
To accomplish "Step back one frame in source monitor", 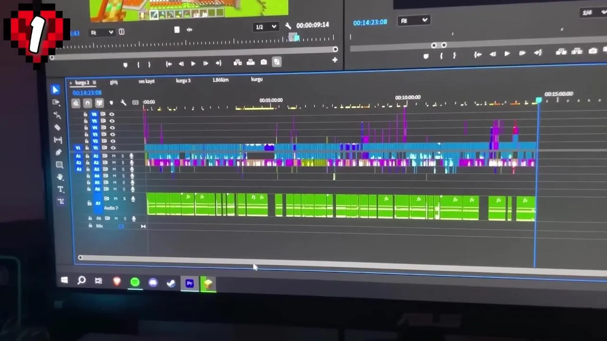I will pos(181,64).
